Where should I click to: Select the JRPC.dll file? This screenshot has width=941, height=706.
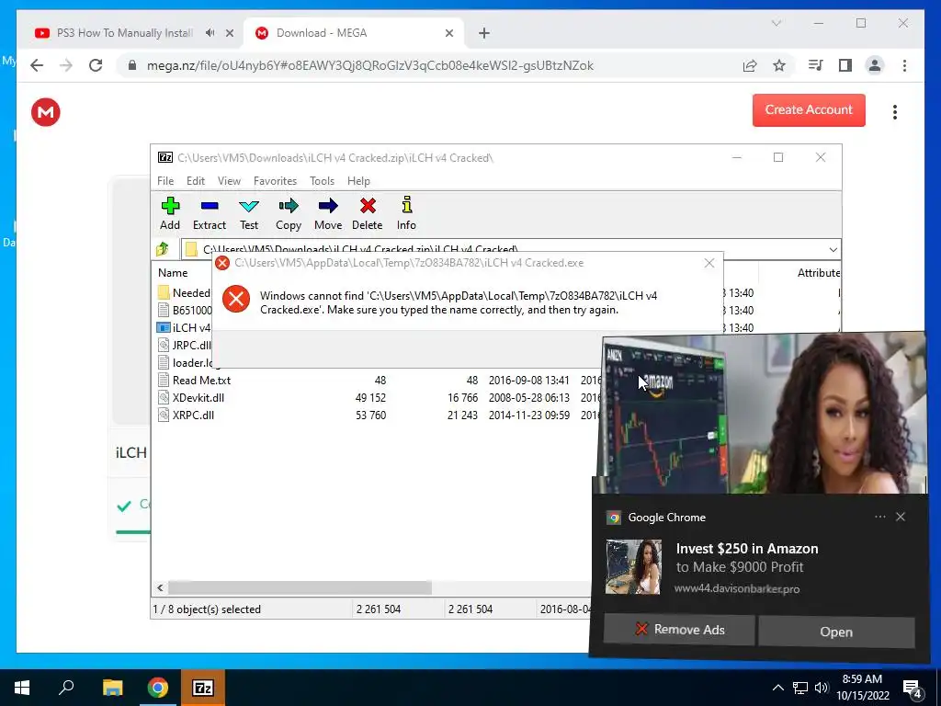[191, 346]
